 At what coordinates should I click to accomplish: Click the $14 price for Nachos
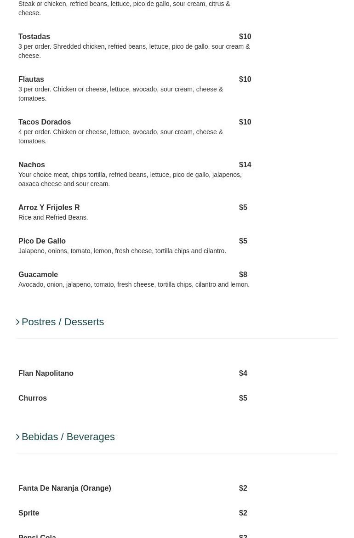(x=245, y=165)
